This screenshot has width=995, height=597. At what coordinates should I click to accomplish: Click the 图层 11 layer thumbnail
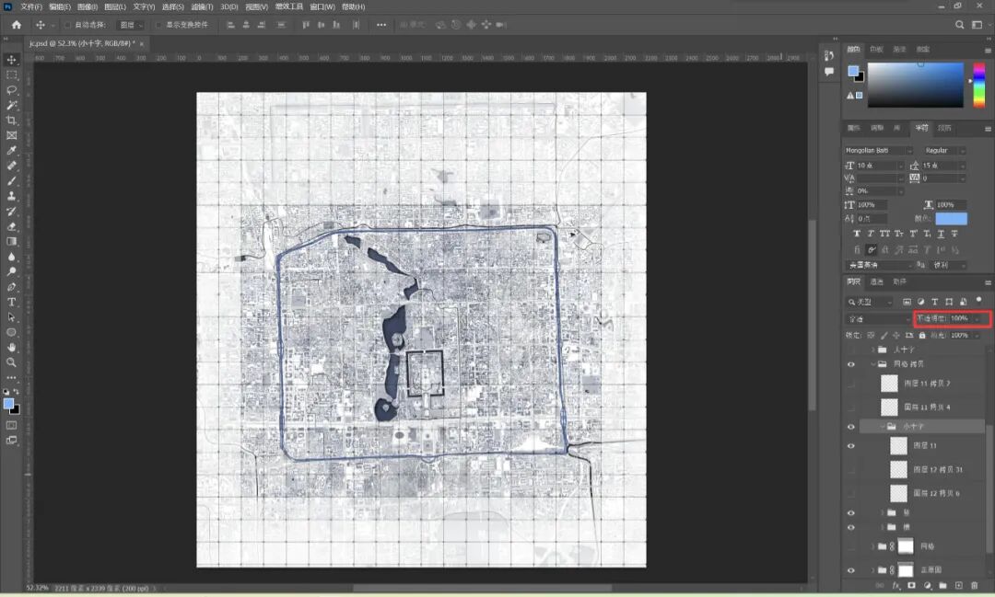[x=898, y=445]
